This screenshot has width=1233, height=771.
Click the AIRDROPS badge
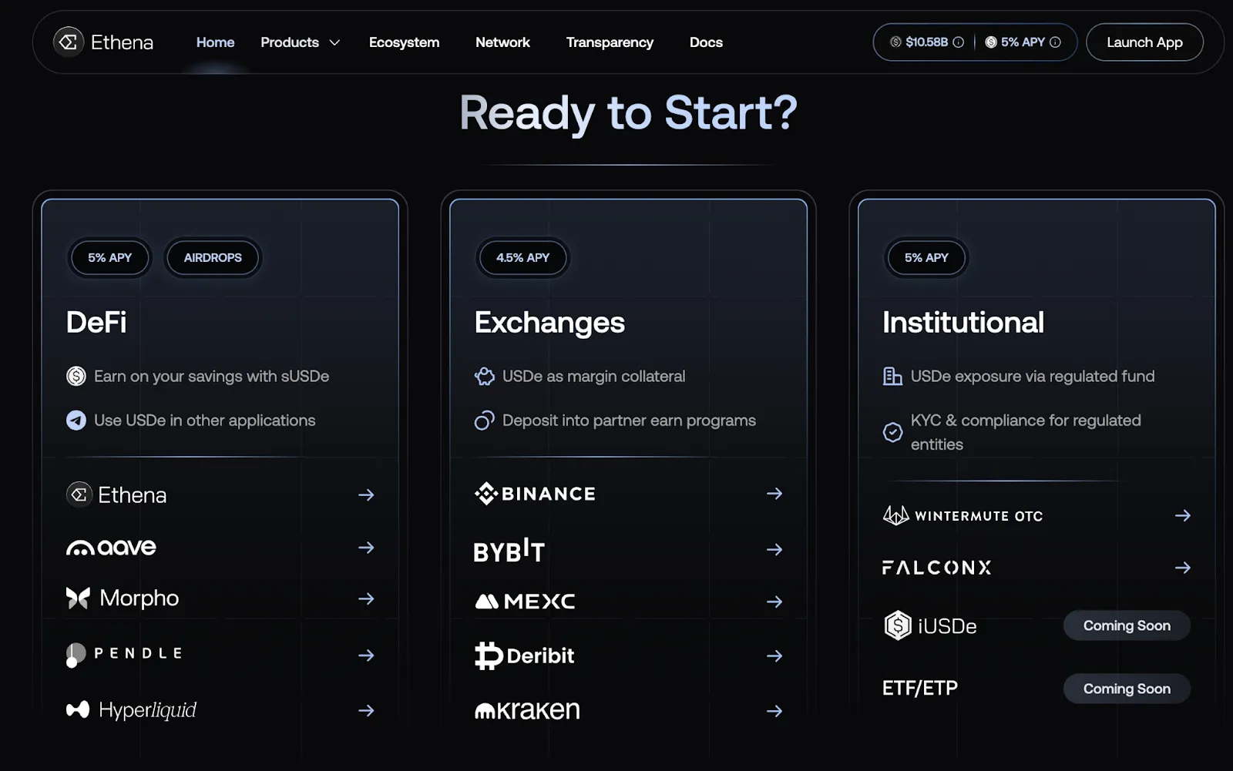pos(213,257)
